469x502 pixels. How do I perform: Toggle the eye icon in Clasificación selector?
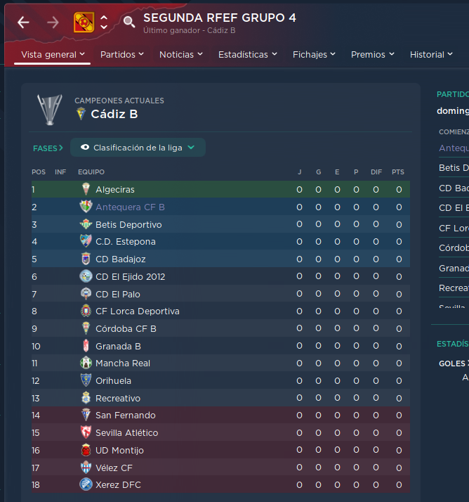click(85, 147)
